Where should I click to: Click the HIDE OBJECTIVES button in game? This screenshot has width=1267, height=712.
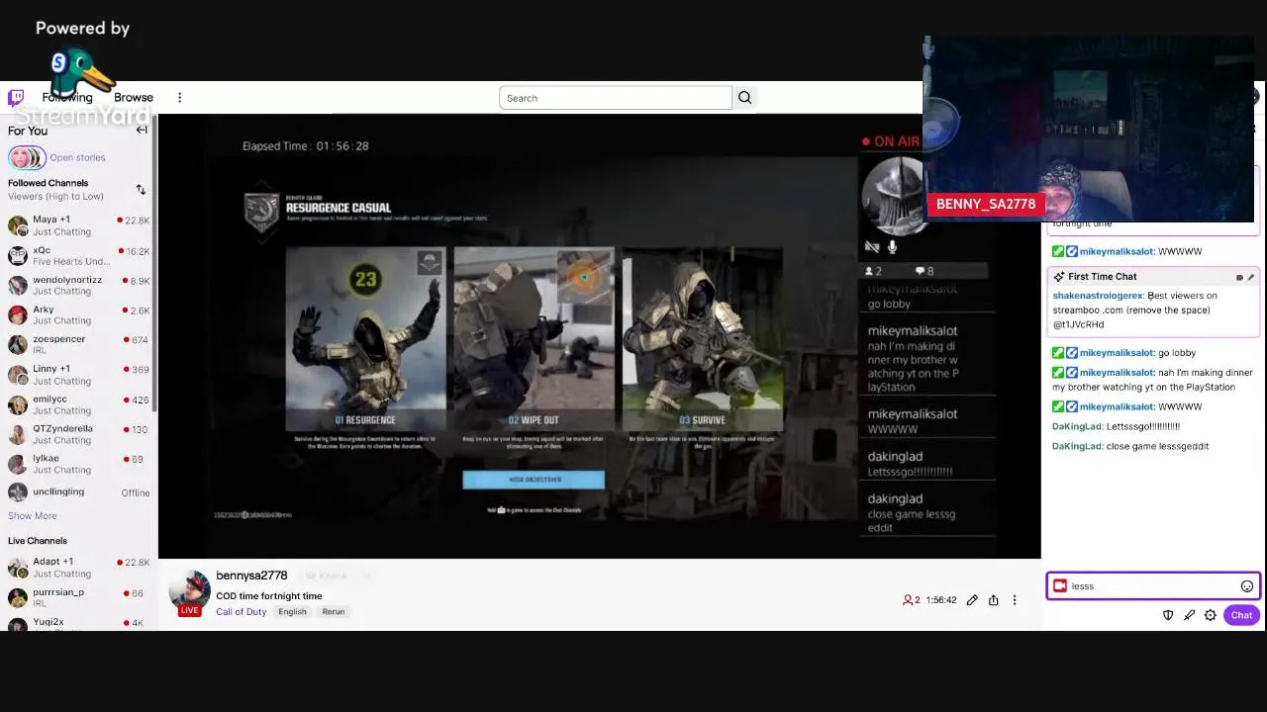534,480
